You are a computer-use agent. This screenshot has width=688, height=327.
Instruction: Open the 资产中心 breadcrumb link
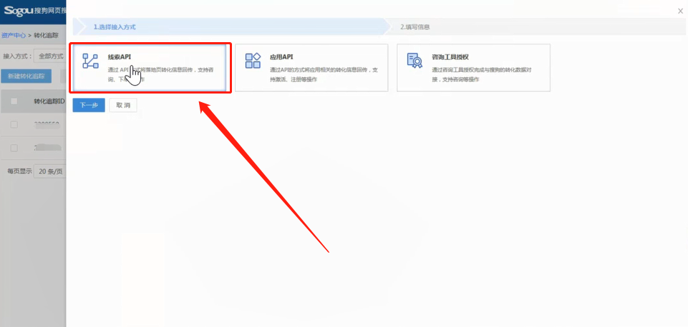(14, 35)
